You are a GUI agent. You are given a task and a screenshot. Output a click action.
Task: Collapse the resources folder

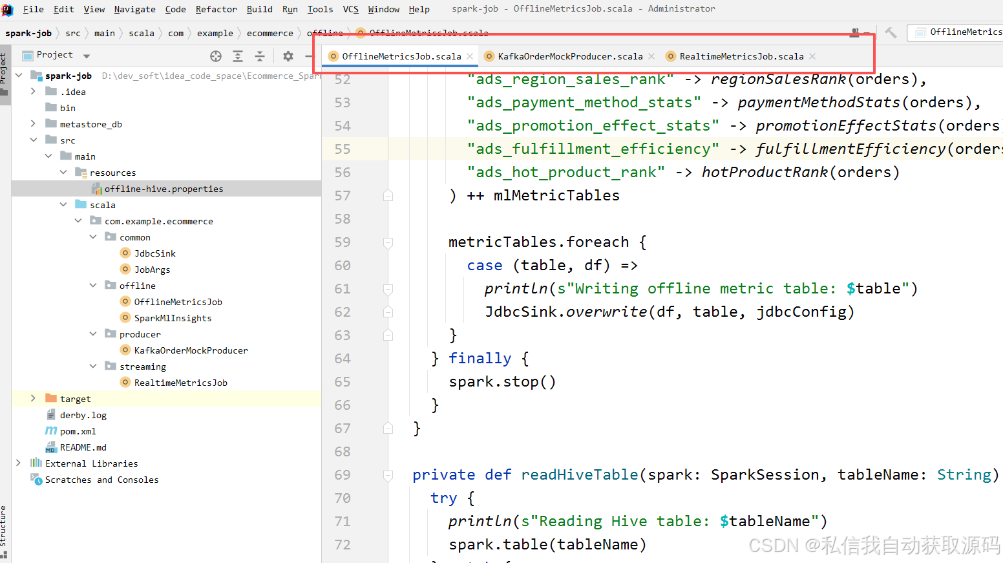(x=63, y=173)
